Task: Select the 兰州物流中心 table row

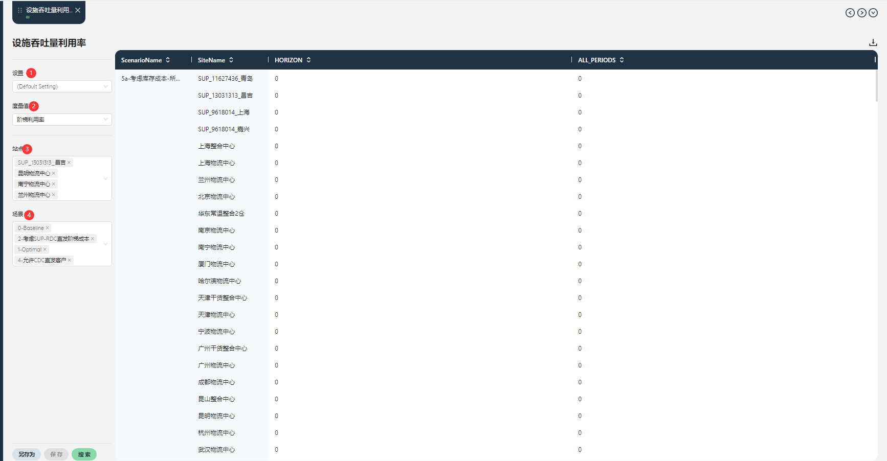Action: pos(496,180)
